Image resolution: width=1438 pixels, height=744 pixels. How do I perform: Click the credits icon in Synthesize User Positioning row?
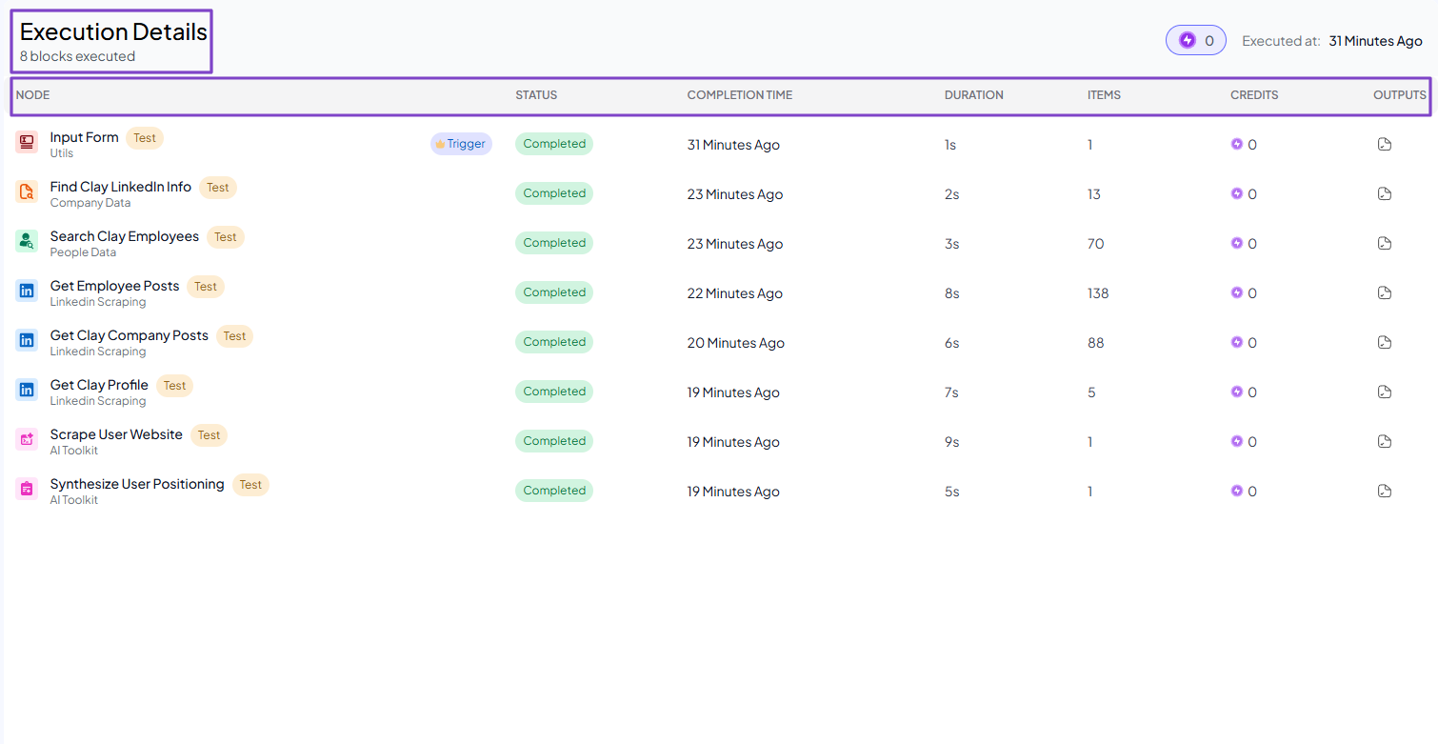coord(1237,491)
